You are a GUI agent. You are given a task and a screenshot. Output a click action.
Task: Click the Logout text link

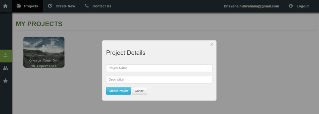[x=302, y=6]
